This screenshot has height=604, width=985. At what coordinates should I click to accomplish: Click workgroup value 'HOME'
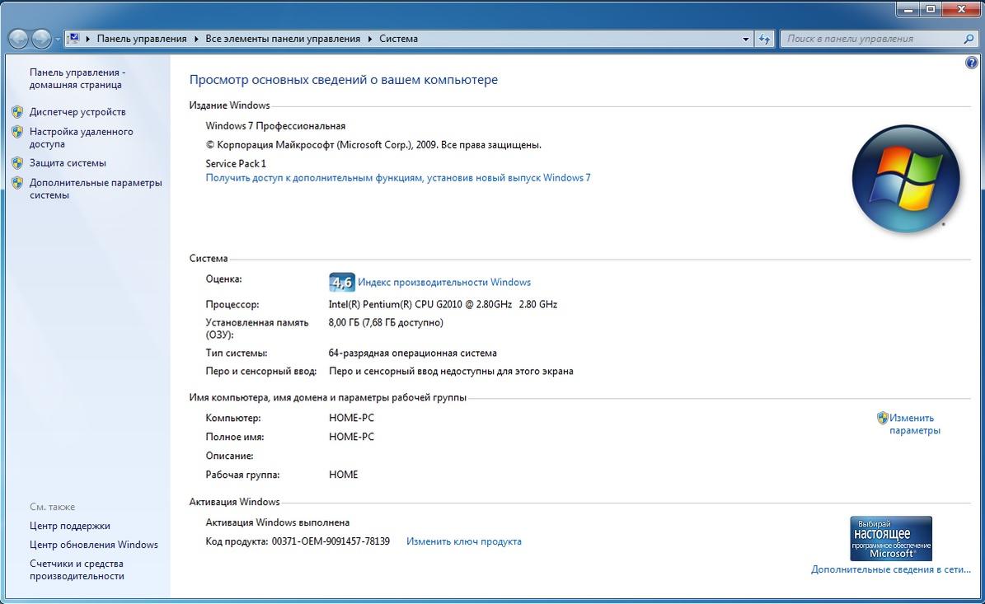click(x=343, y=475)
